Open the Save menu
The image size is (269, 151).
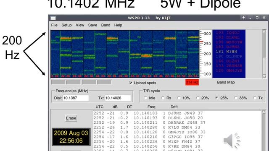[92, 25]
